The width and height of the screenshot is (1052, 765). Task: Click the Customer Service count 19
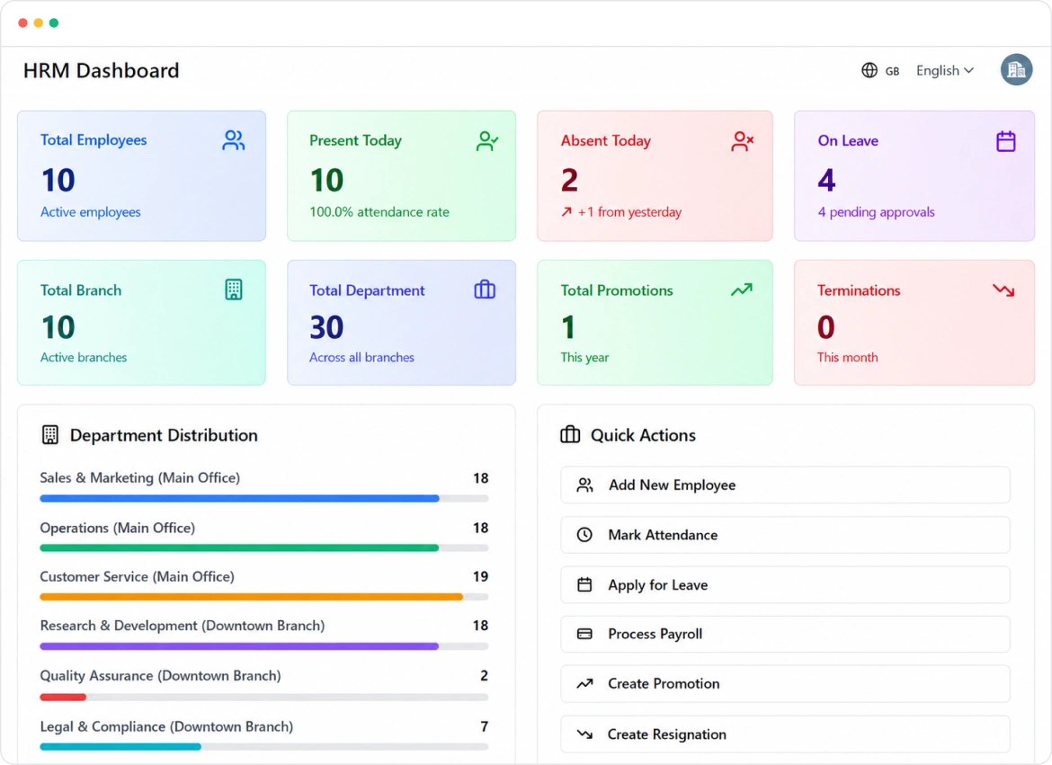(x=480, y=576)
